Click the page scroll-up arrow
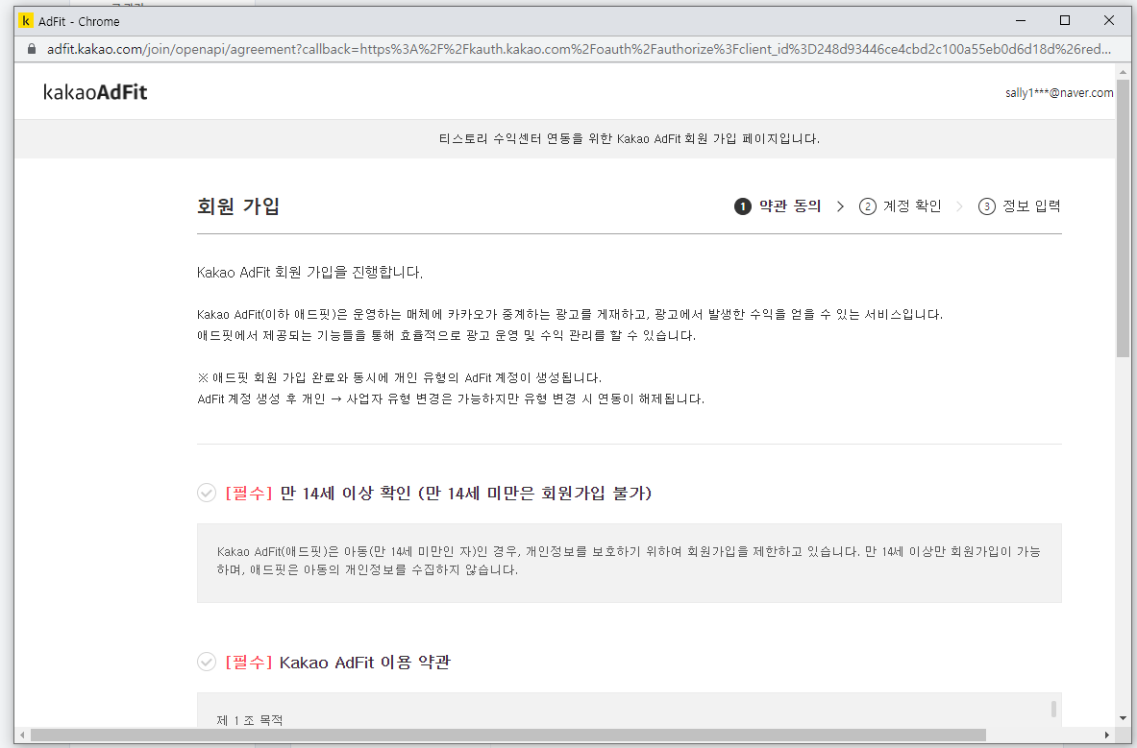This screenshot has width=1137, height=748. click(1123, 72)
